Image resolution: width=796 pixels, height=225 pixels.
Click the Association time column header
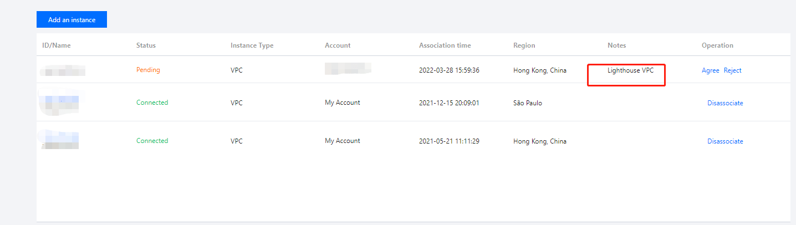[x=445, y=45]
